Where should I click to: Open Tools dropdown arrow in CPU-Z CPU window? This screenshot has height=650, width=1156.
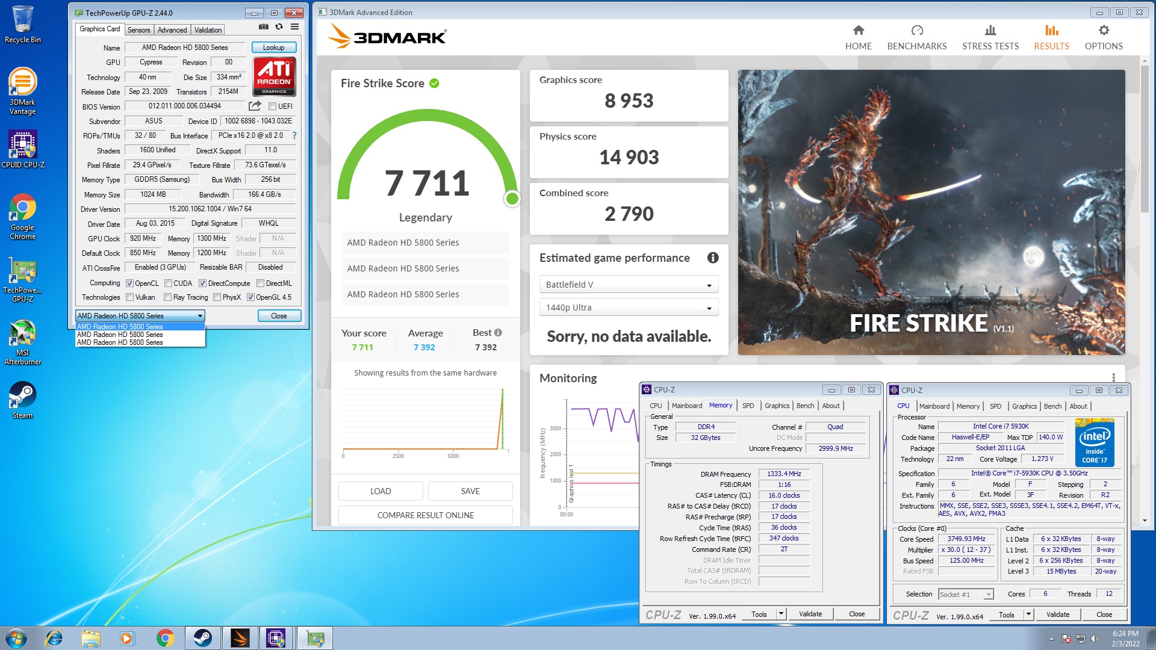(1028, 614)
